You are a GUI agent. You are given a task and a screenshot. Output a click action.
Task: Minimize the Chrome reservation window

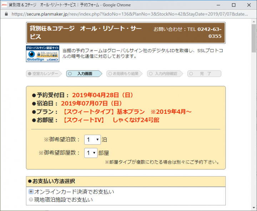tap(217, 5)
